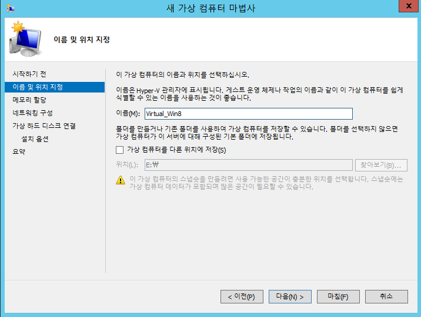Click the '찾아보기(B)...' browse button
The width and height of the screenshot is (421, 317).
(x=381, y=165)
